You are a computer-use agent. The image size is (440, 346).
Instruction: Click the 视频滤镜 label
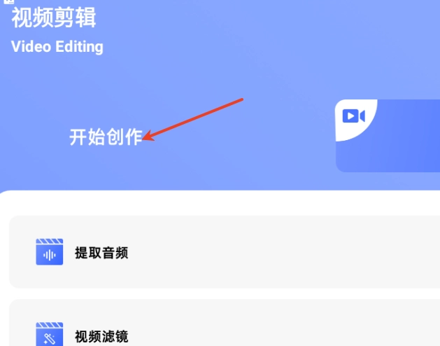pyautogui.click(x=101, y=336)
